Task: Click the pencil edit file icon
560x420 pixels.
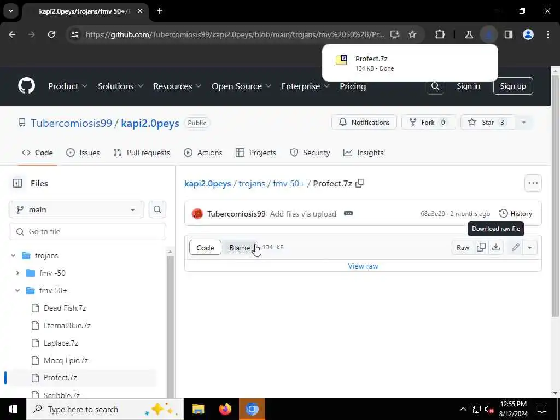Action: point(515,248)
